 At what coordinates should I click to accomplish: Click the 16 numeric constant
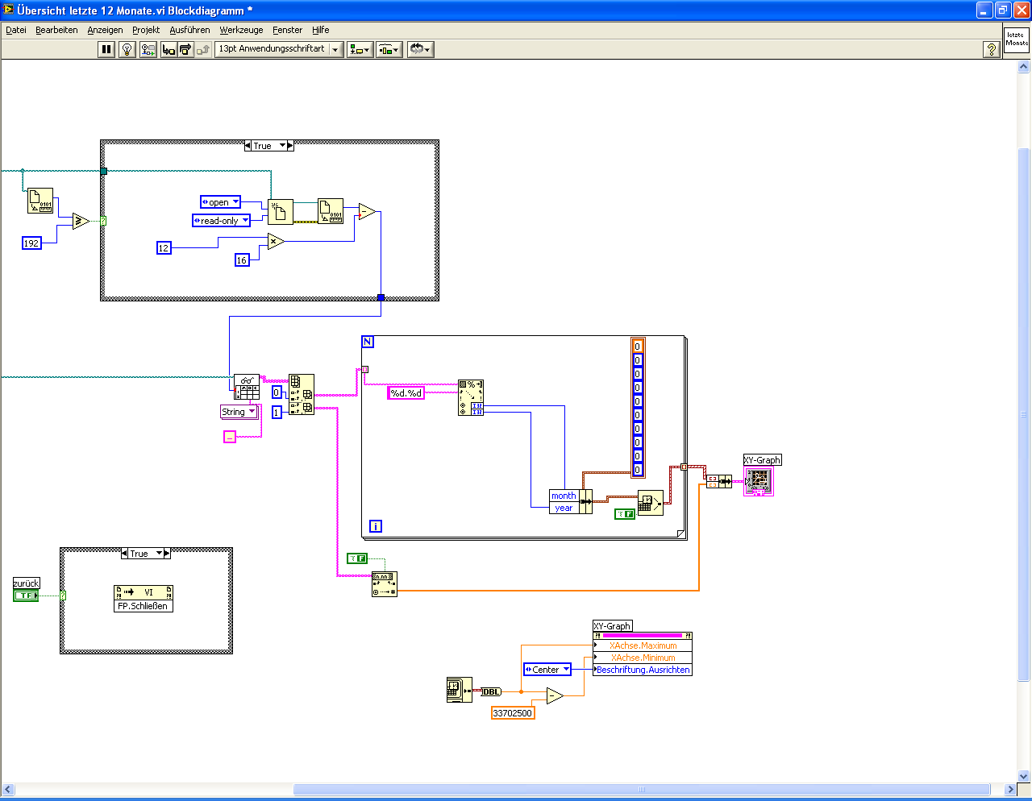(x=242, y=259)
